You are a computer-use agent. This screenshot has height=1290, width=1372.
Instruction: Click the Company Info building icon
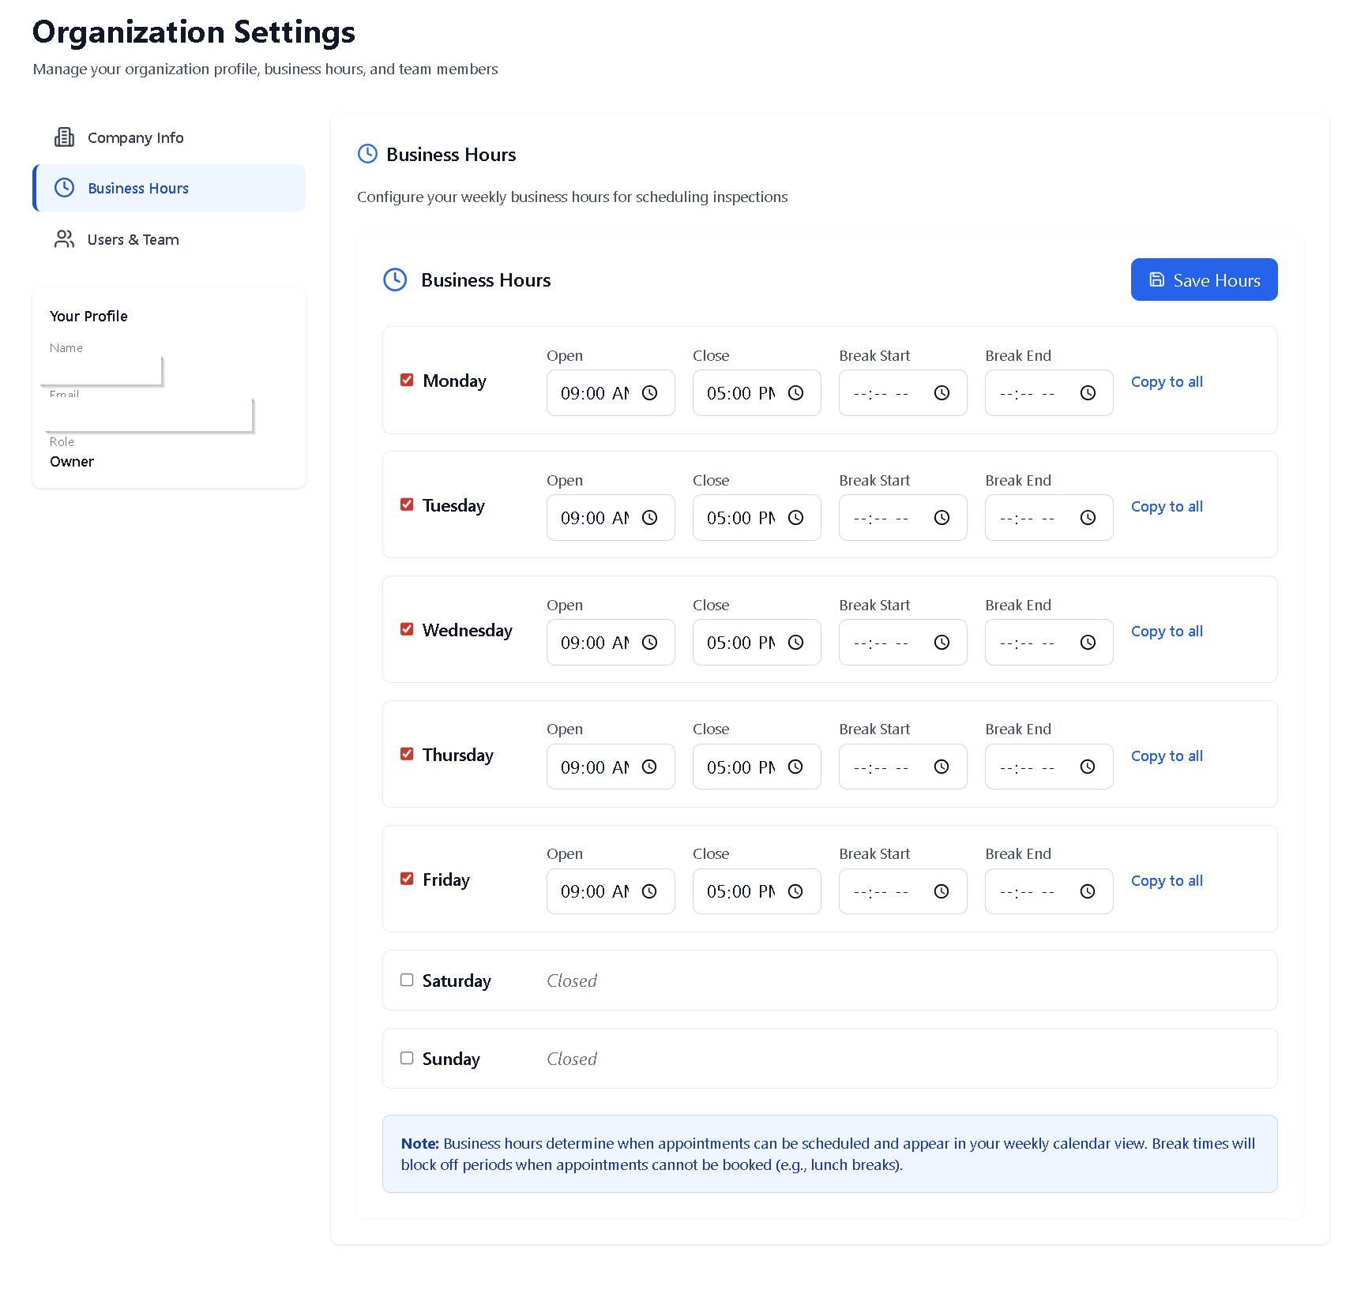pos(64,137)
